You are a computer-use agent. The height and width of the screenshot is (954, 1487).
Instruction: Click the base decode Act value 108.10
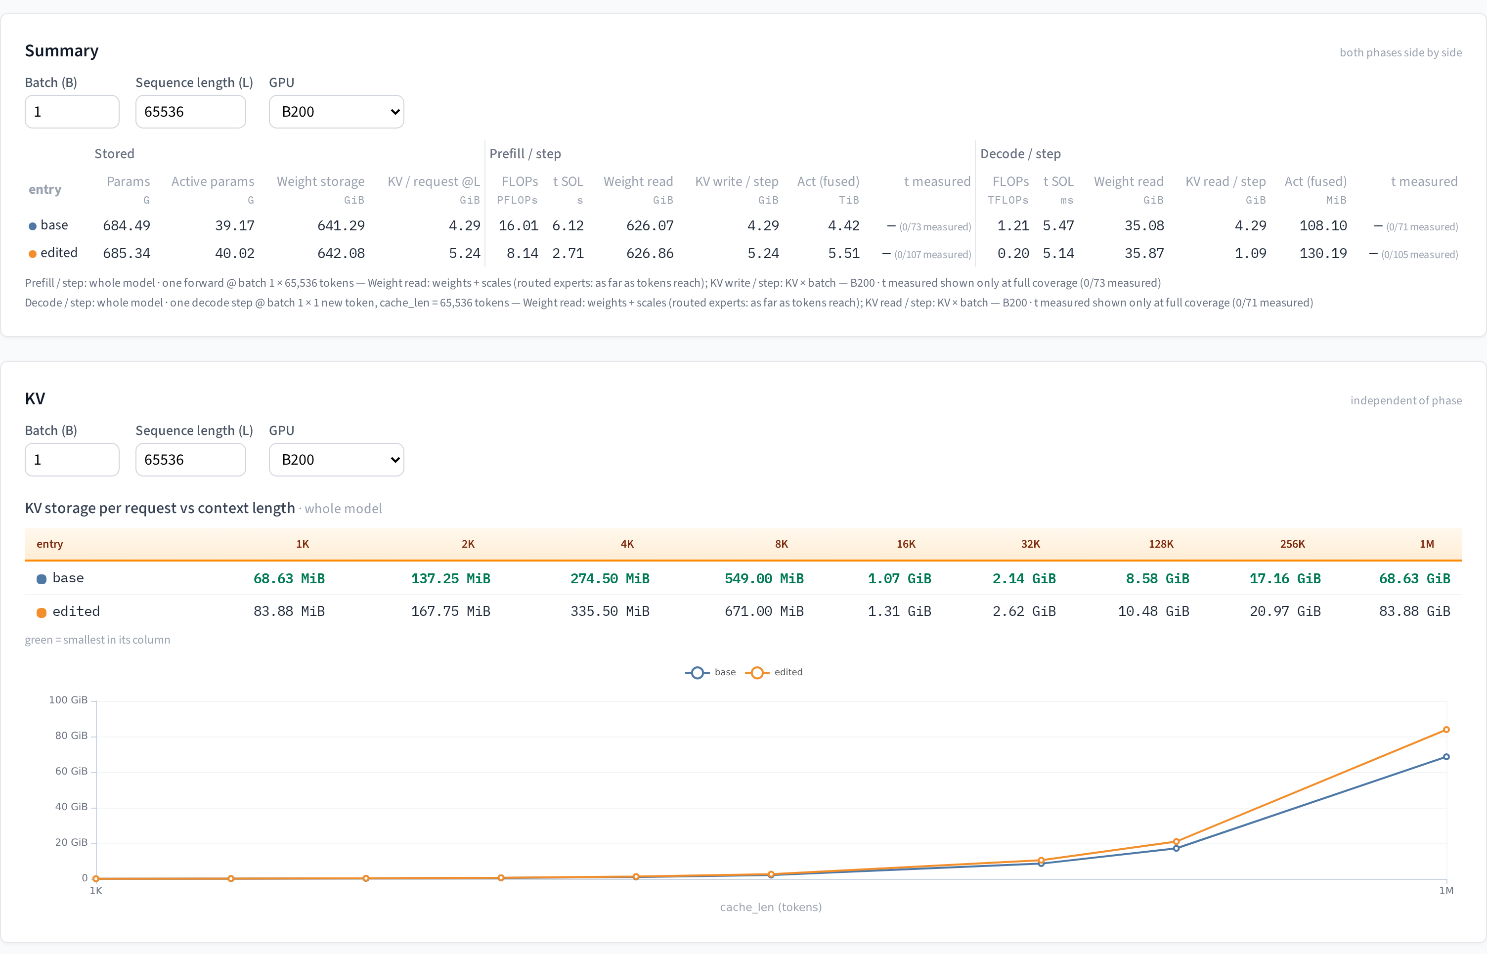[1323, 225]
